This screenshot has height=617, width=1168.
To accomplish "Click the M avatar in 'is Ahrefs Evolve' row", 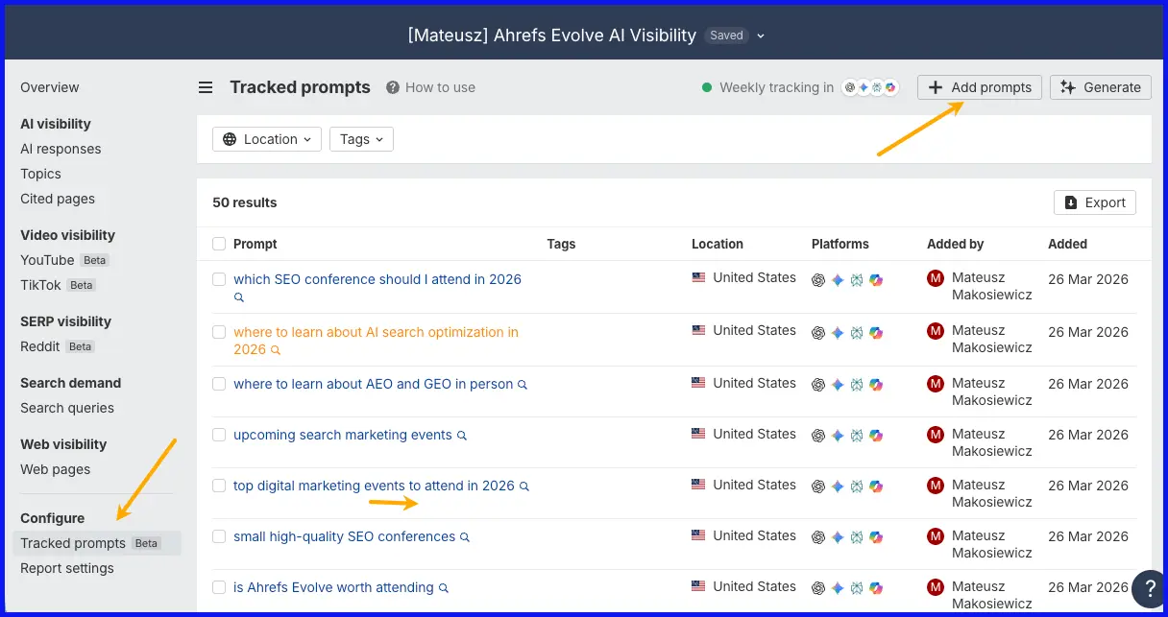I will (936, 588).
